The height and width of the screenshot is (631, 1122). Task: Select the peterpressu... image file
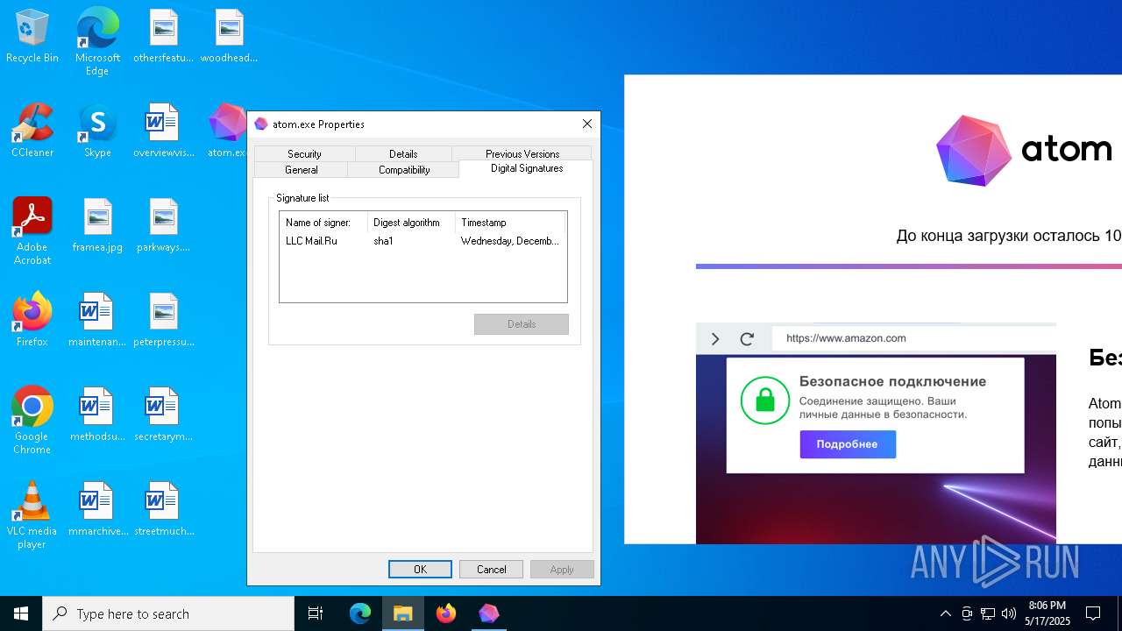[x=163, y=321]
